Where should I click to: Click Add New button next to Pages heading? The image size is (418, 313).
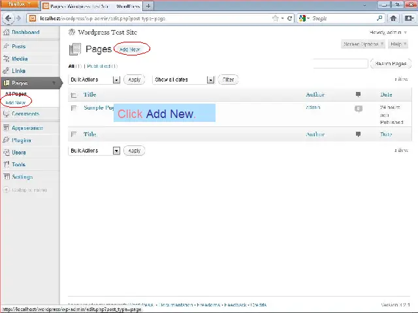(130, 50)
